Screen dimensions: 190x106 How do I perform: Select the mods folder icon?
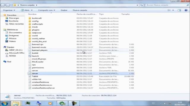30,27
